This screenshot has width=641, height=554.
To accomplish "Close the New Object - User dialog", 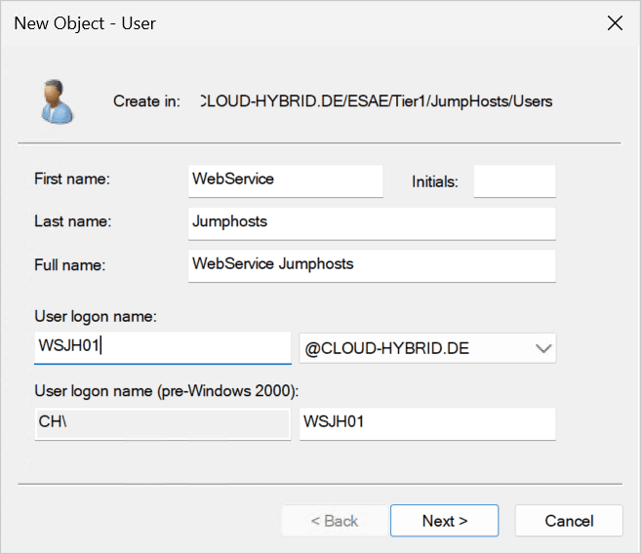I will click(x=615, y=23).
